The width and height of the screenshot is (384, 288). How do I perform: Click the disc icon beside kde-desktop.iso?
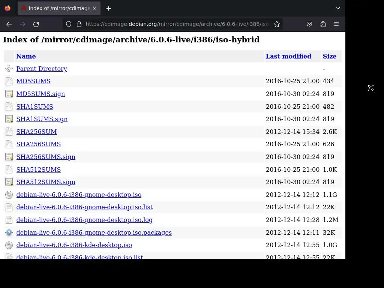tap(9, 245)
